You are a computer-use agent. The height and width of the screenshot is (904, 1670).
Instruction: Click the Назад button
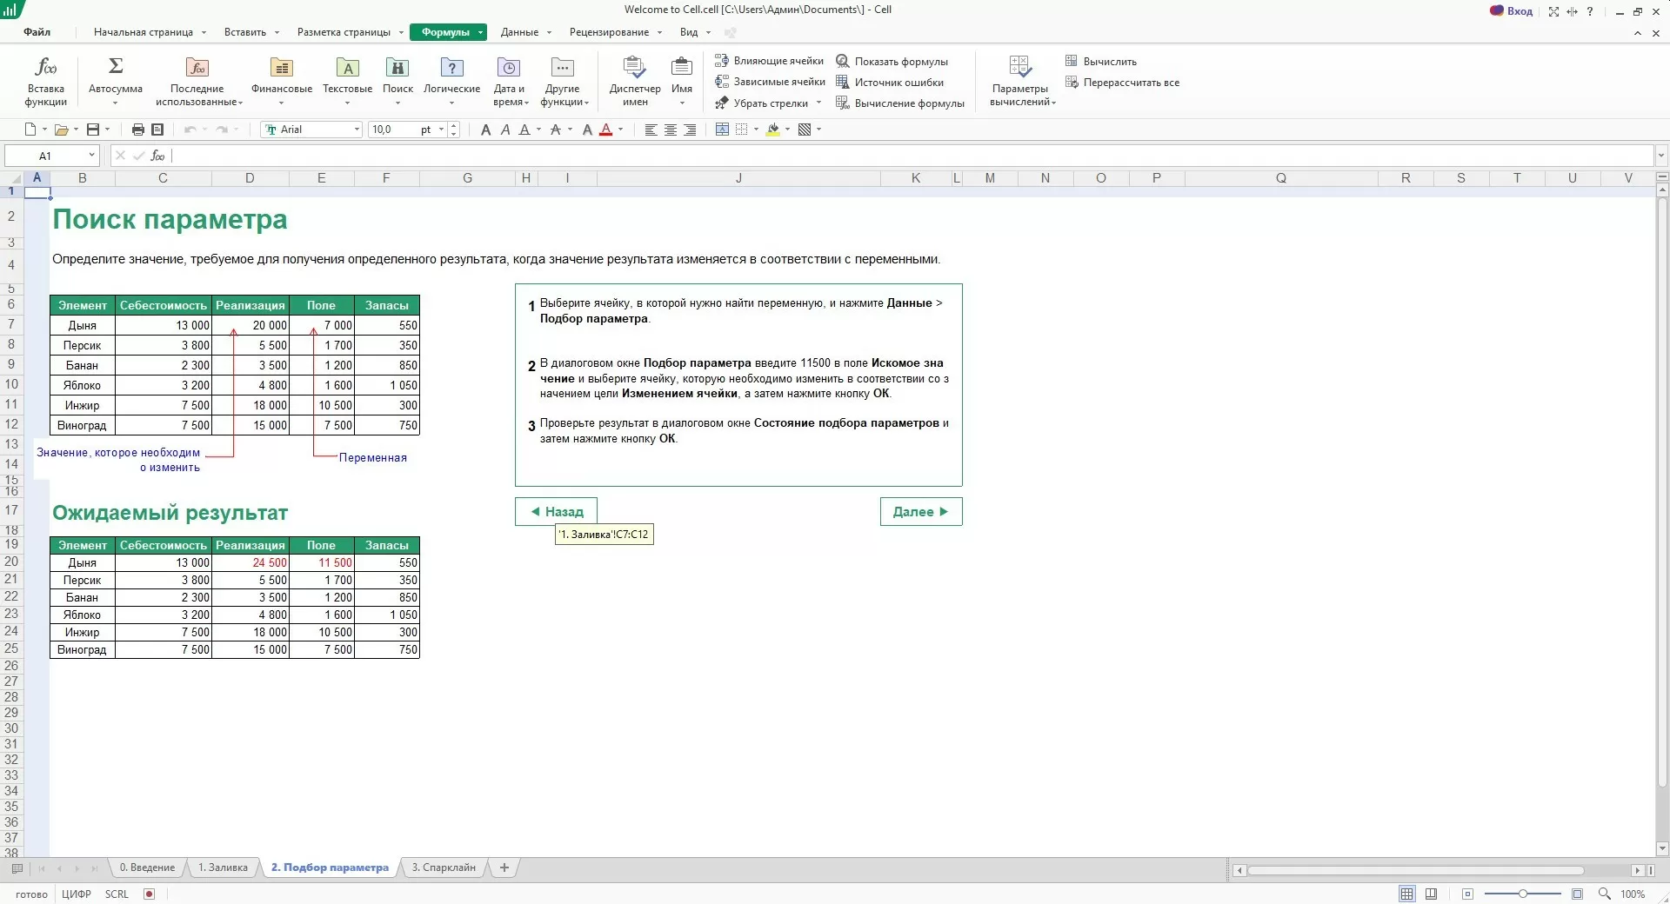(x=556, y=512)
